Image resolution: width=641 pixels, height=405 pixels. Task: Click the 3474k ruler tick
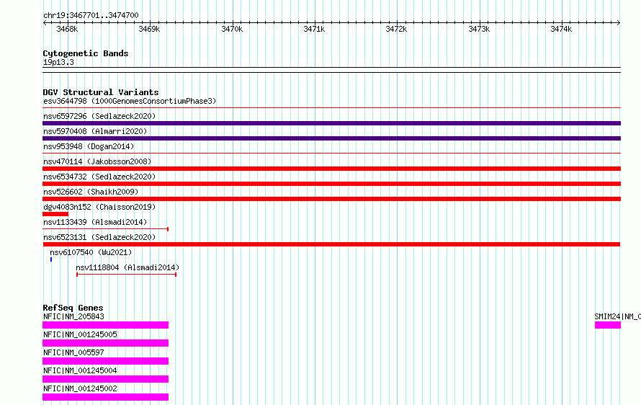tap(561, 29)
